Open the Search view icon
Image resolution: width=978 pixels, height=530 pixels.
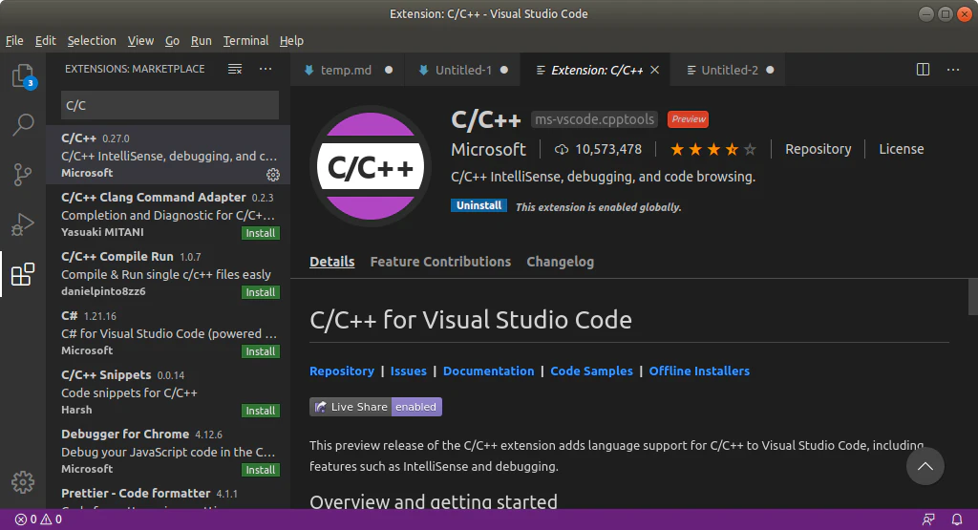(23, 125)
